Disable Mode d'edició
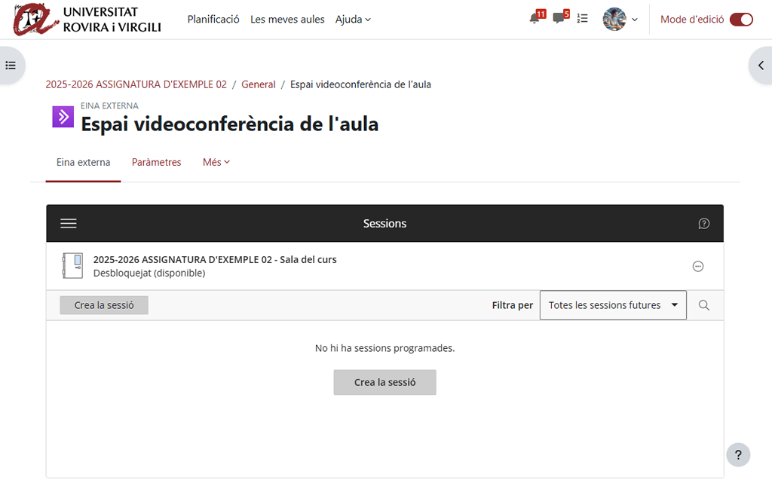The height and width of the screenshot is (483, 772). (741, 19)
